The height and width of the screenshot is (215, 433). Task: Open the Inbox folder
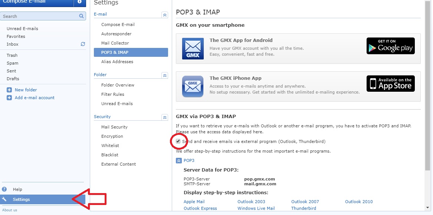12,44
